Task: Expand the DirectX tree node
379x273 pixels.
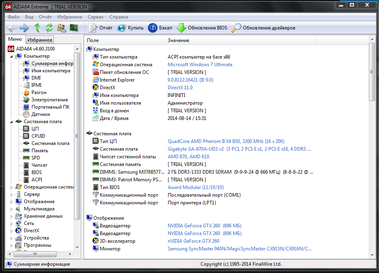Action: [11, 231]
